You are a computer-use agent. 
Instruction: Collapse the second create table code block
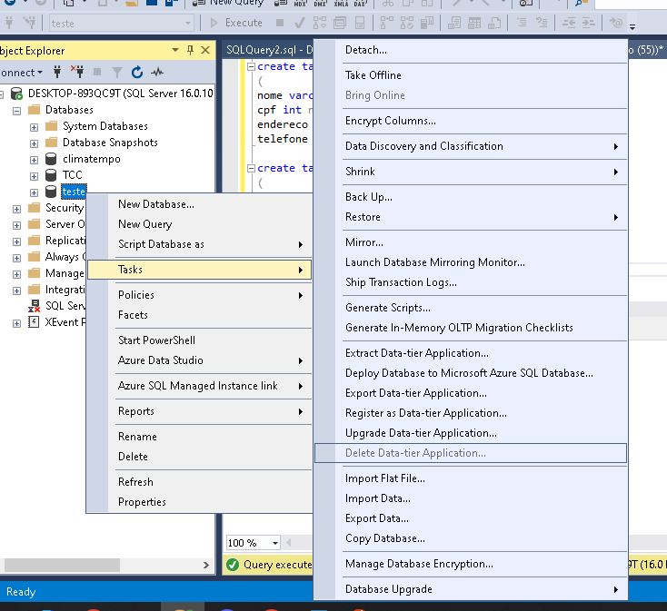coord(252,168)
